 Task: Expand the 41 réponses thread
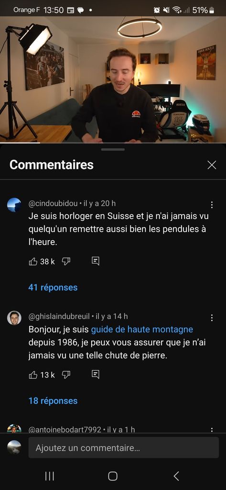coord(53,288)
